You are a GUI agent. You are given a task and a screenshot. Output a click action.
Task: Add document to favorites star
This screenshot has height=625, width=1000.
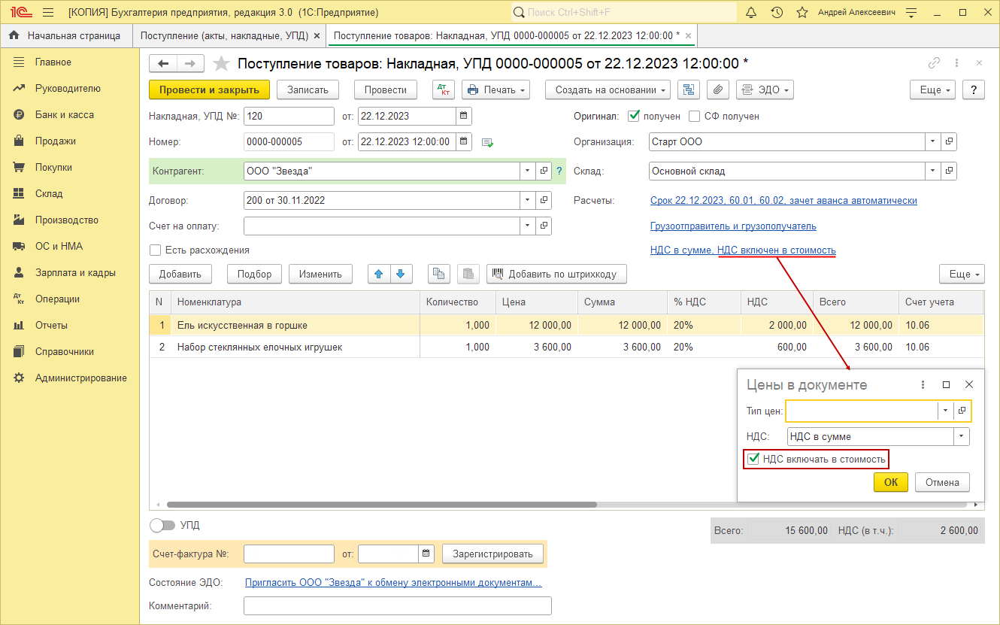point(221,63)
